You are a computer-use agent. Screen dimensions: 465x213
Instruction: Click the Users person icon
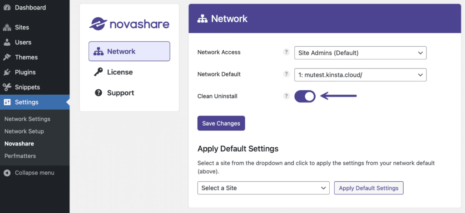pos(7,42)
